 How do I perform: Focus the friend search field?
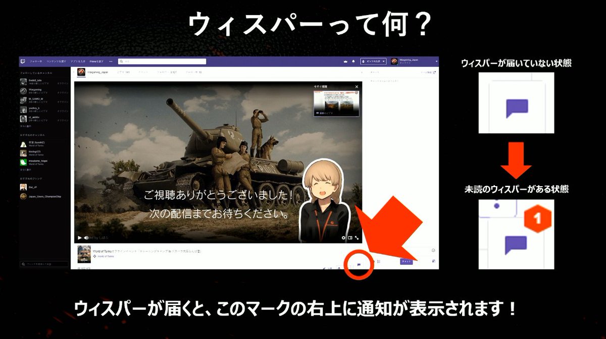click(x=43, y=264)
